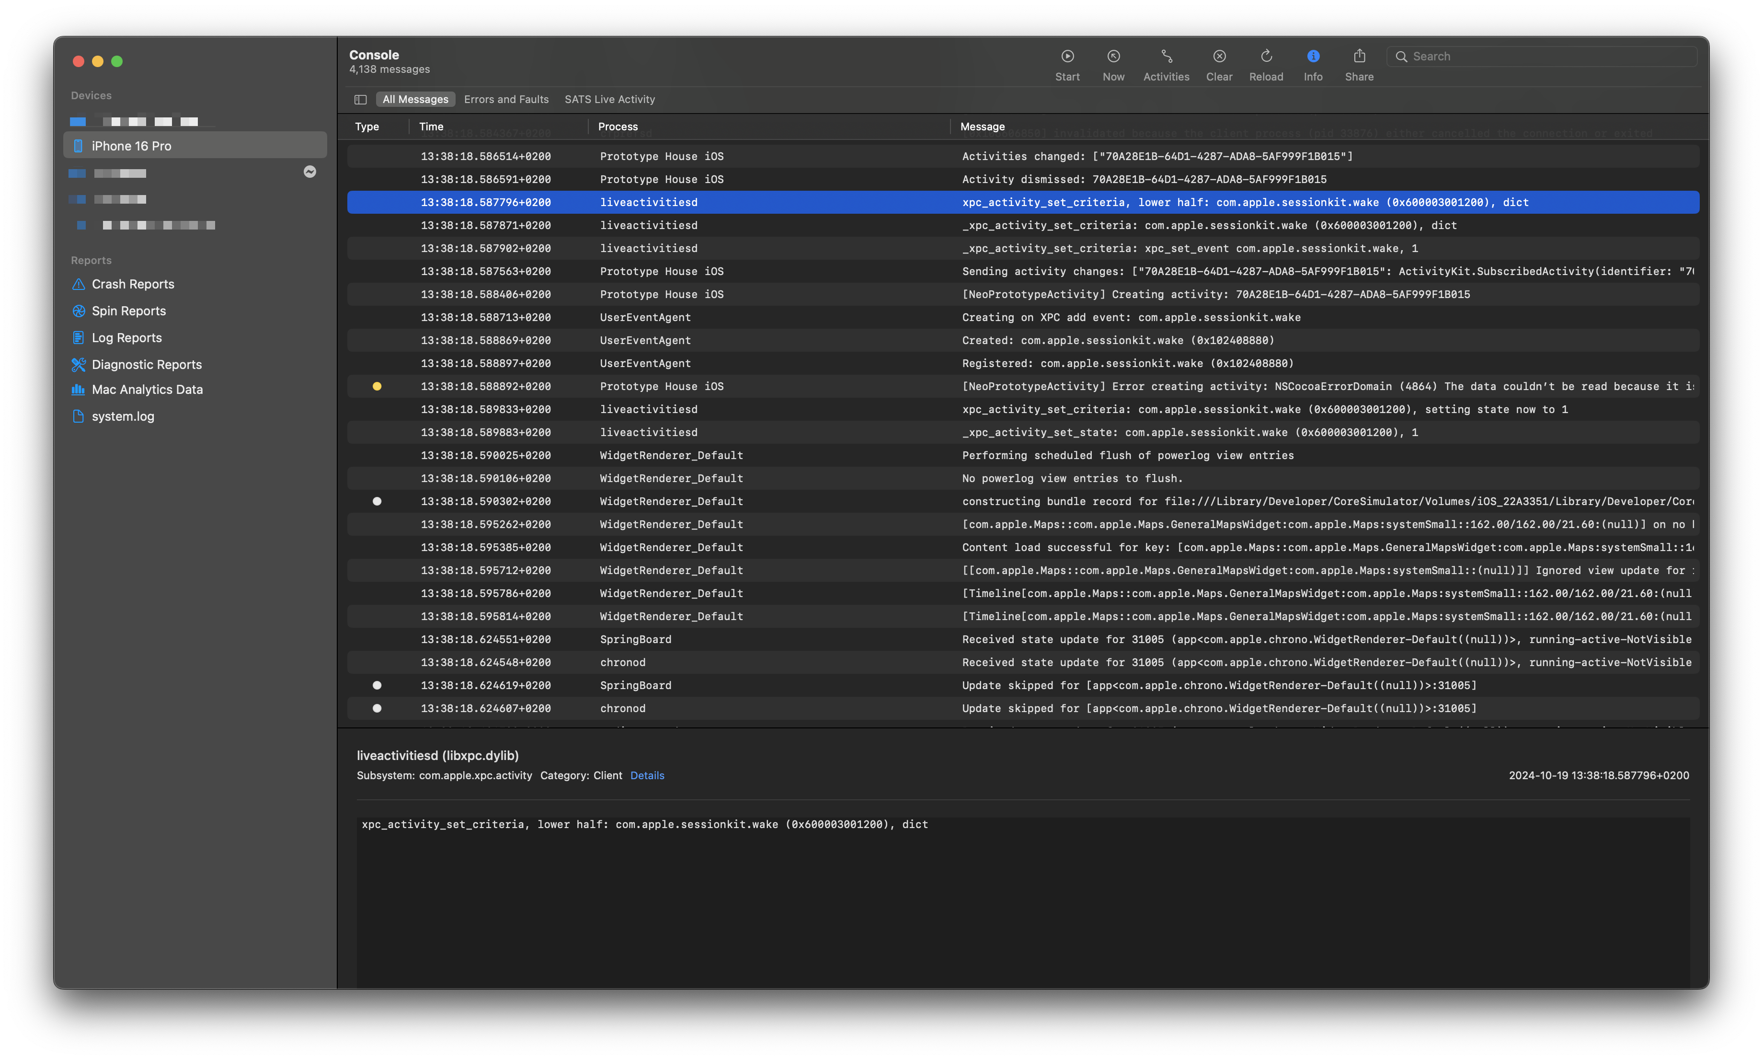This screenshot has height=1060, width=1763.
Task: Click the dot on chronod Update skipped row
Action: (x=377, y=709)
